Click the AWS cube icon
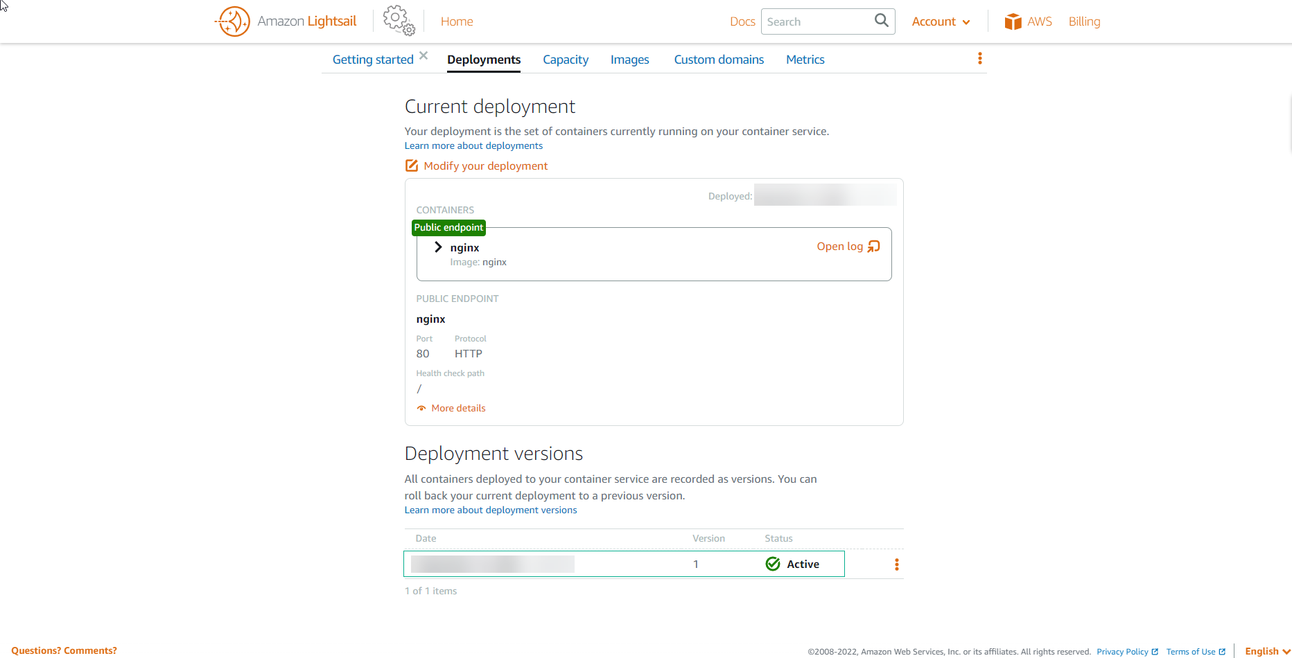Viewport: 1292px width, 658px height. click(1013, 21)
